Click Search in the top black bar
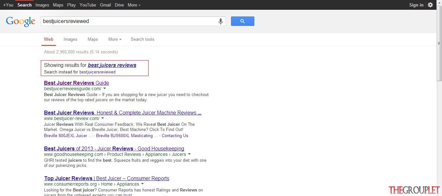Screen dimensions: 442x196 tap(25, 5)
